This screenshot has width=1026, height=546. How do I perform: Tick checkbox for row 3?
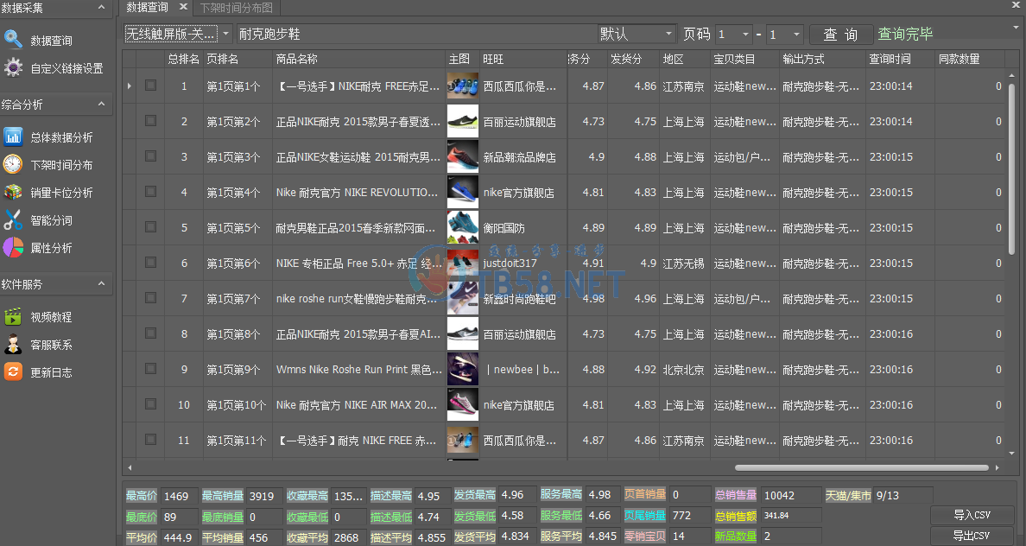point(150,156)
